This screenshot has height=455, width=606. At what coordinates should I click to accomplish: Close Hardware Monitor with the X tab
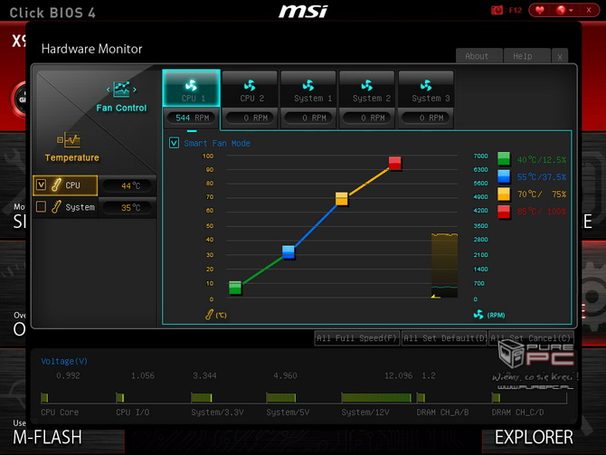pos(560,57)
